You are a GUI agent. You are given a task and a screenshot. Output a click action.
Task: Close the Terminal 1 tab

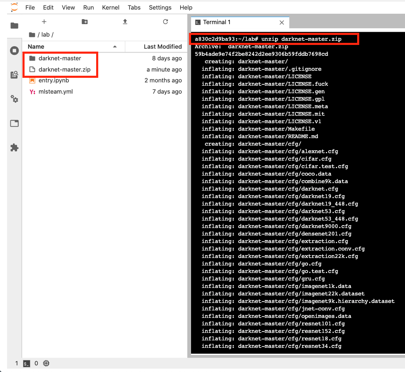[282, 22]
